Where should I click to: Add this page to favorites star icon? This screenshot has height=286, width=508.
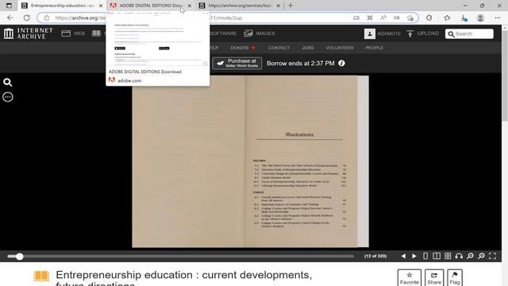tap(410, 17)
